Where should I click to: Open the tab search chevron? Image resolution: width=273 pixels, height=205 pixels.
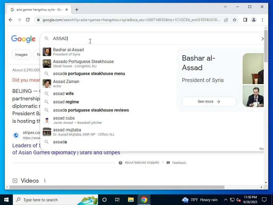[x=225, y=7]
